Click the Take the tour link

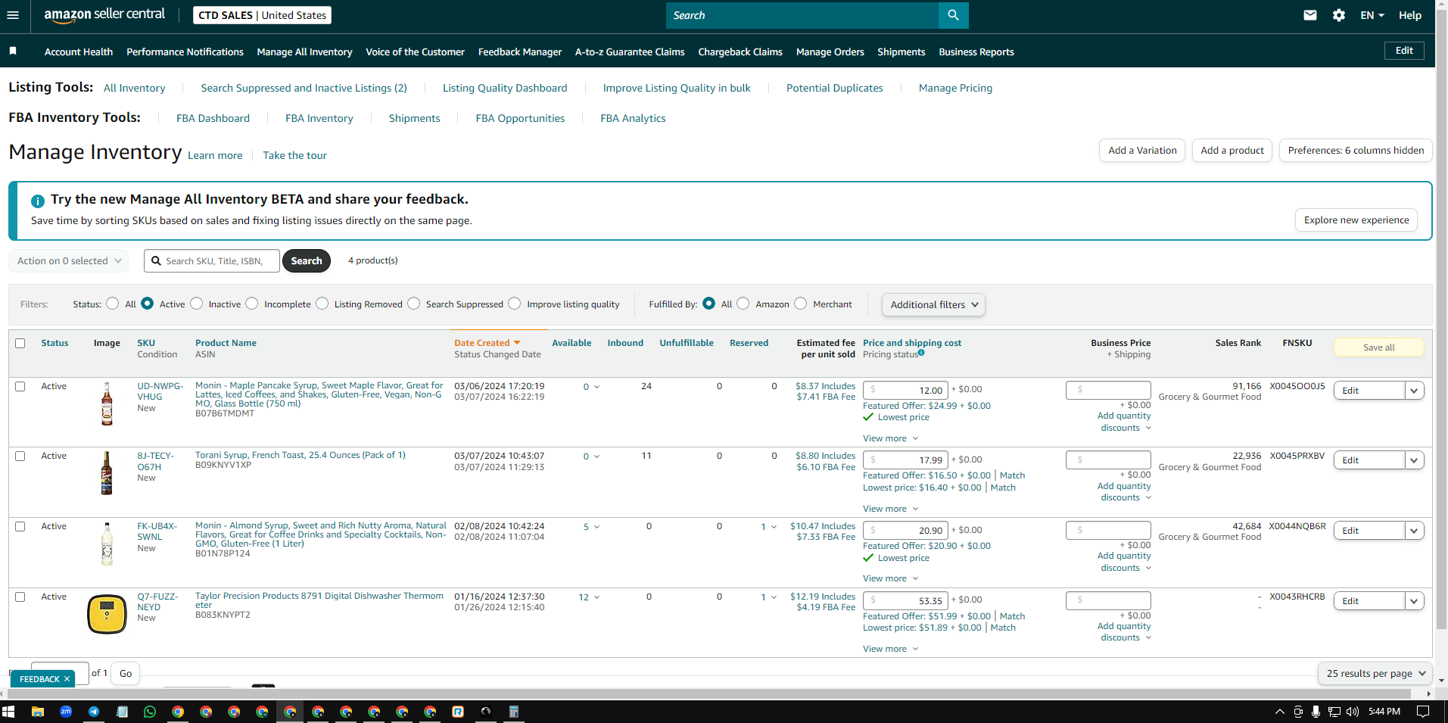295,155
